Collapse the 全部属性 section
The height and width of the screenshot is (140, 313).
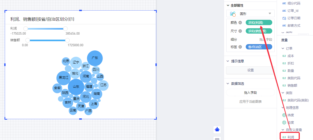228,5
